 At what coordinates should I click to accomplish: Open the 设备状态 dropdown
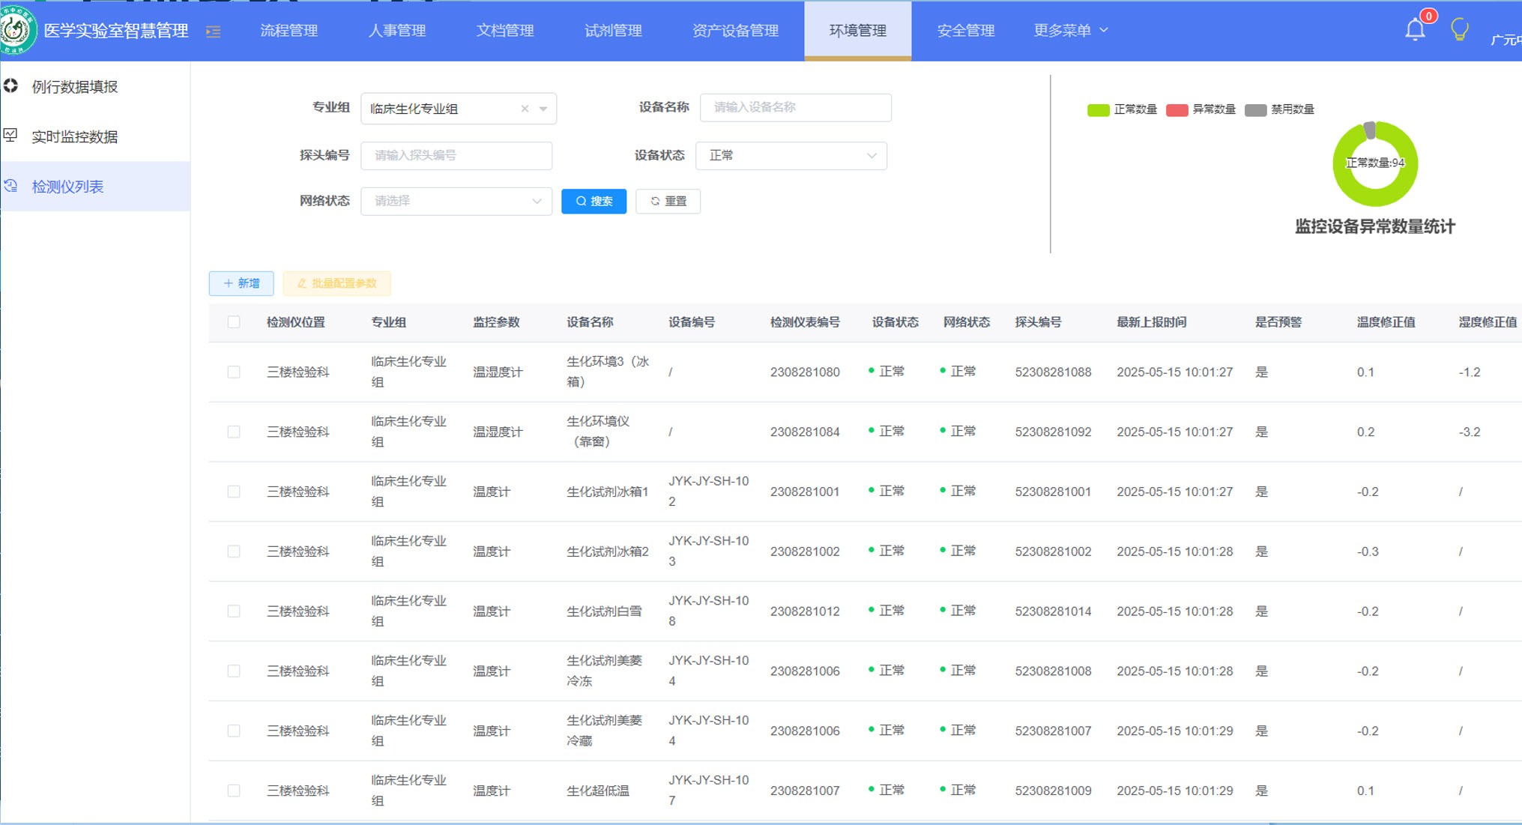pyautogui.click(x=791, y=156)
